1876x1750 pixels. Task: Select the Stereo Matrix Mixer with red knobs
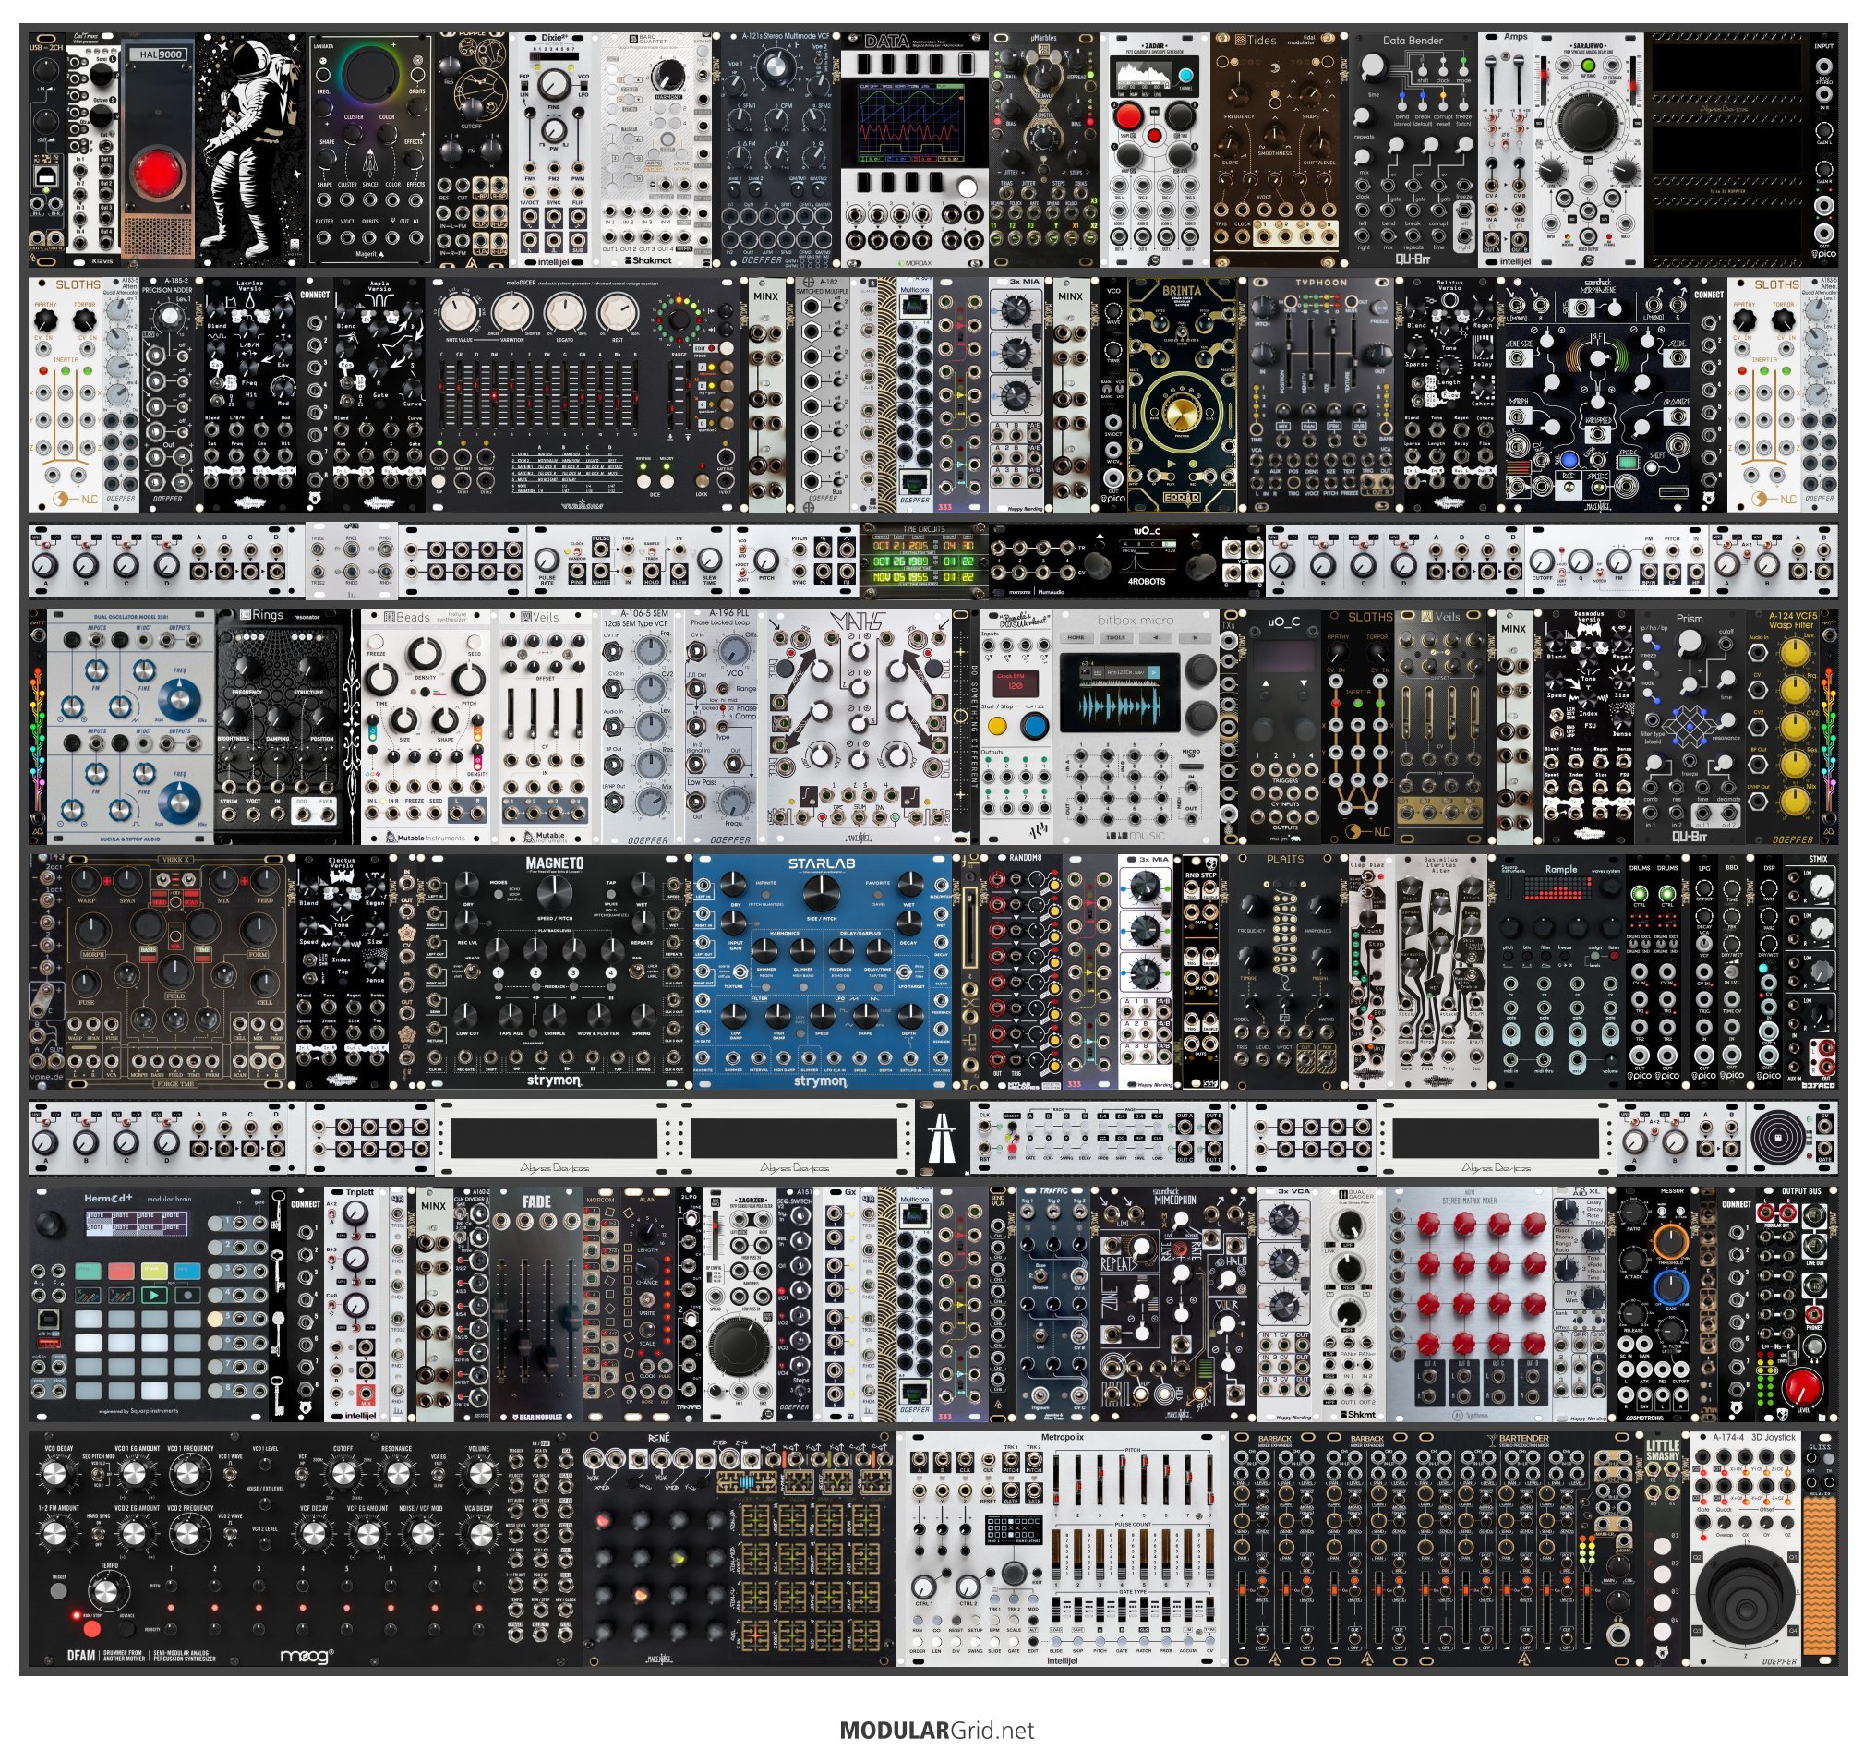(x=1470, y=1304)
